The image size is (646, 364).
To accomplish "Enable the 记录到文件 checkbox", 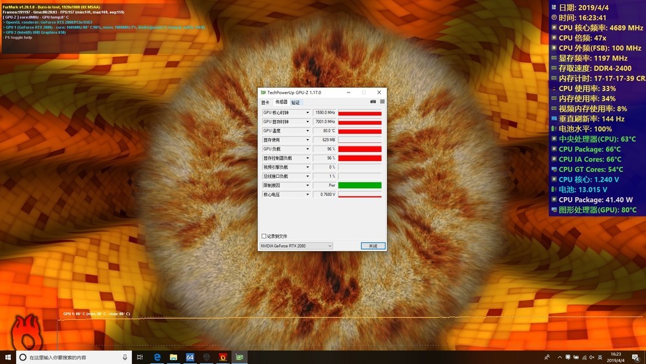I will tap(264, 236).
